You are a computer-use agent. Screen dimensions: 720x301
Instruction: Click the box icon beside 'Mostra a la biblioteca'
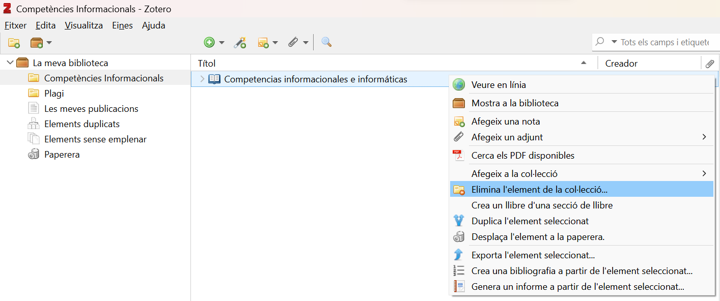tap(459, 103)
